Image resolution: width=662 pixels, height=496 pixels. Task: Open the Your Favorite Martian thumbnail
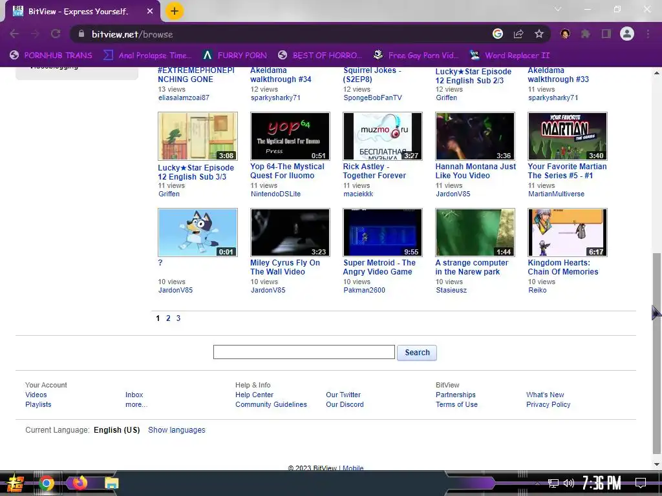click(568, 136)
